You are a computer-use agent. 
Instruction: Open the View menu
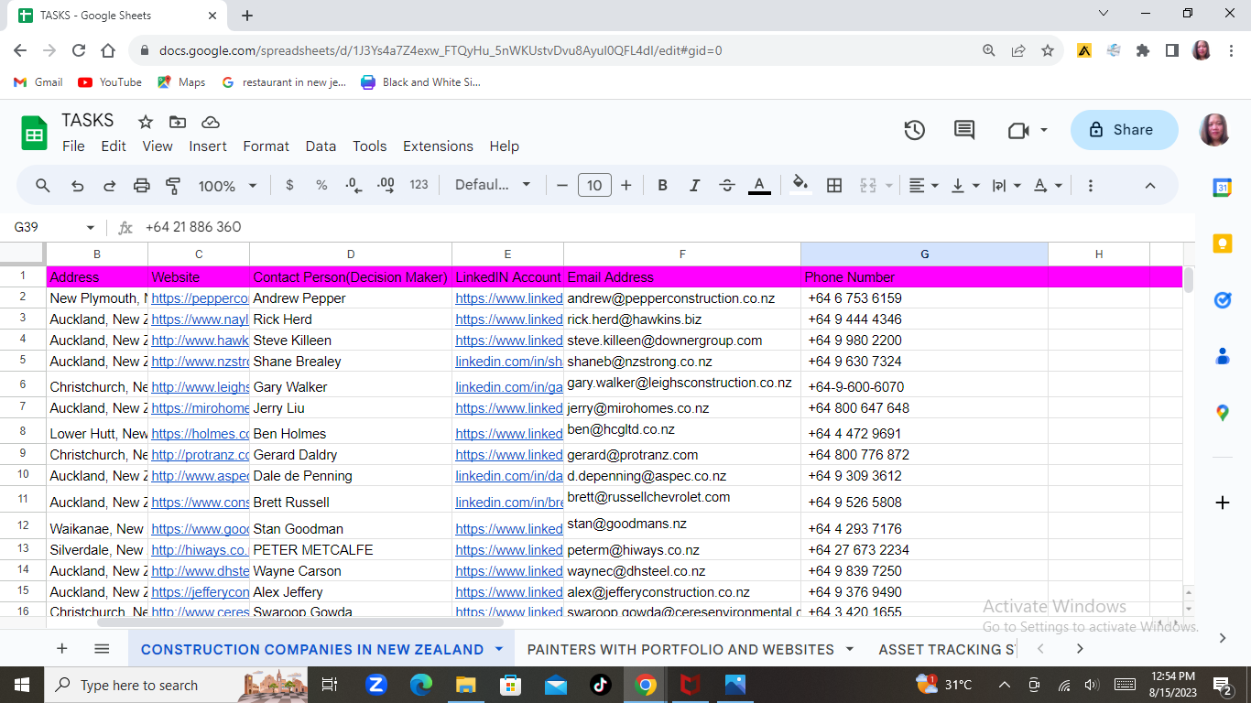point(158,146)
